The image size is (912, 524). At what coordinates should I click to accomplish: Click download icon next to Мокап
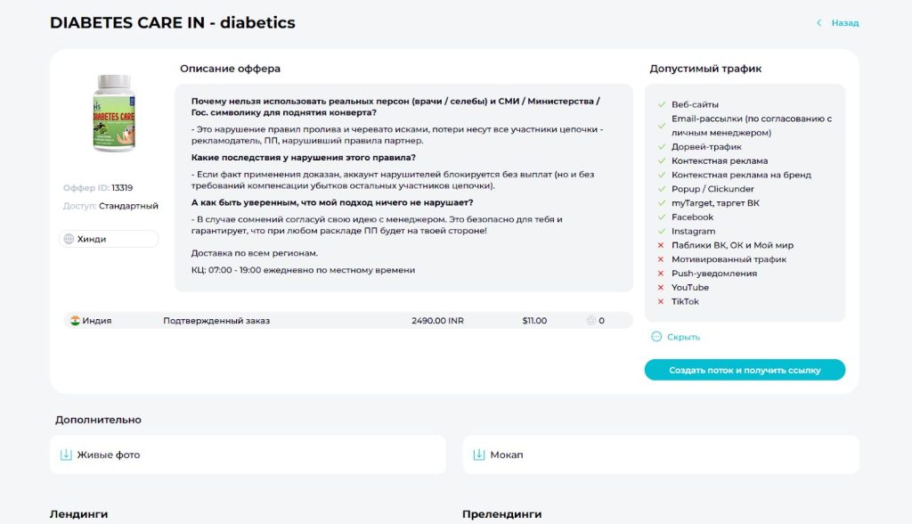click(x=478, y=454)
